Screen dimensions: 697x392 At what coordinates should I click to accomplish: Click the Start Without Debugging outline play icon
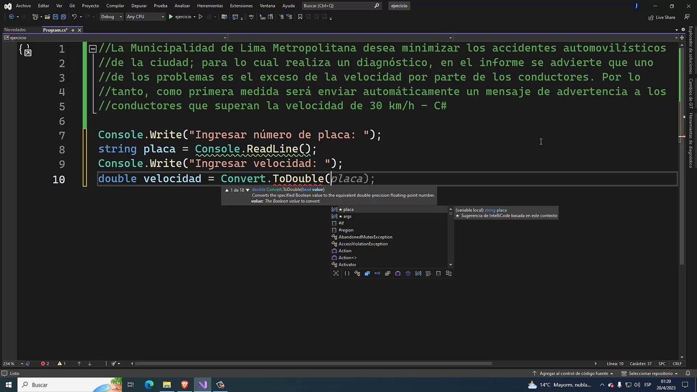(x=200, y=17)
